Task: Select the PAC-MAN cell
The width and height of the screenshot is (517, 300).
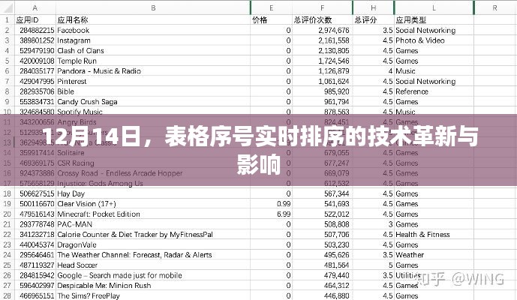Action: (153, 224)
